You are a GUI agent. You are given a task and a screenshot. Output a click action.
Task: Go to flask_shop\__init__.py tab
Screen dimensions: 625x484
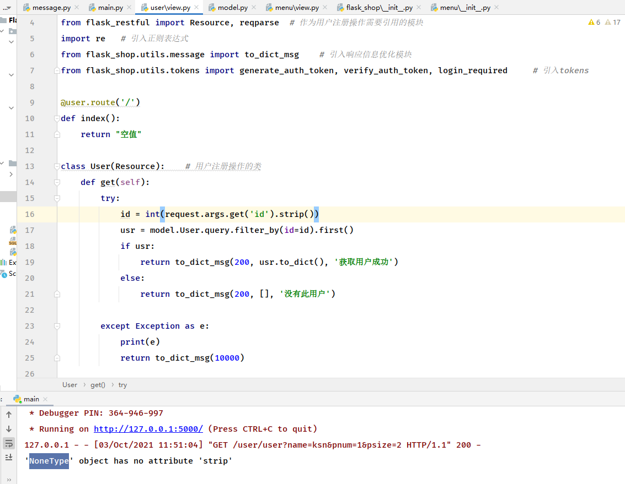(x=378, y=8)
